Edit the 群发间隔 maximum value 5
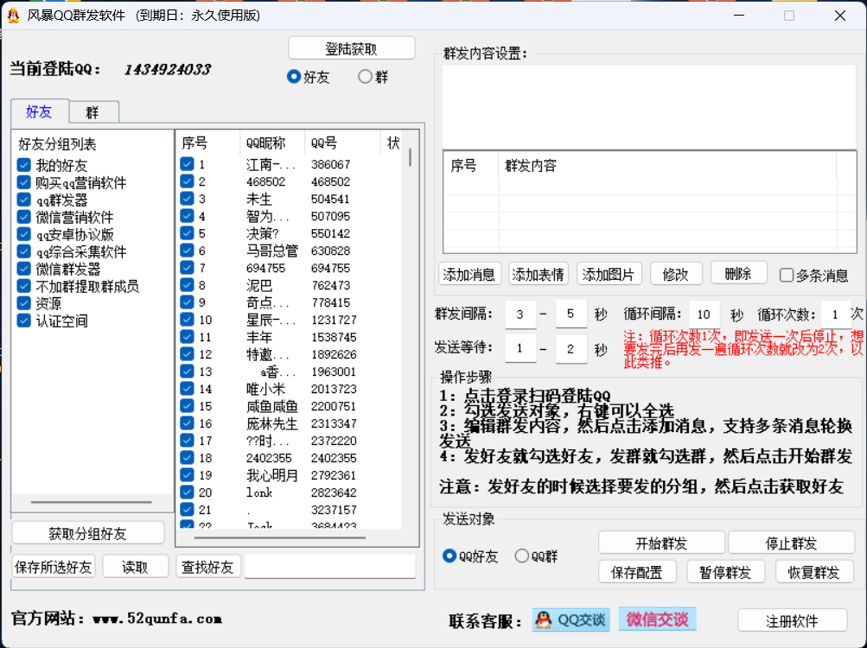 [571, 314]
